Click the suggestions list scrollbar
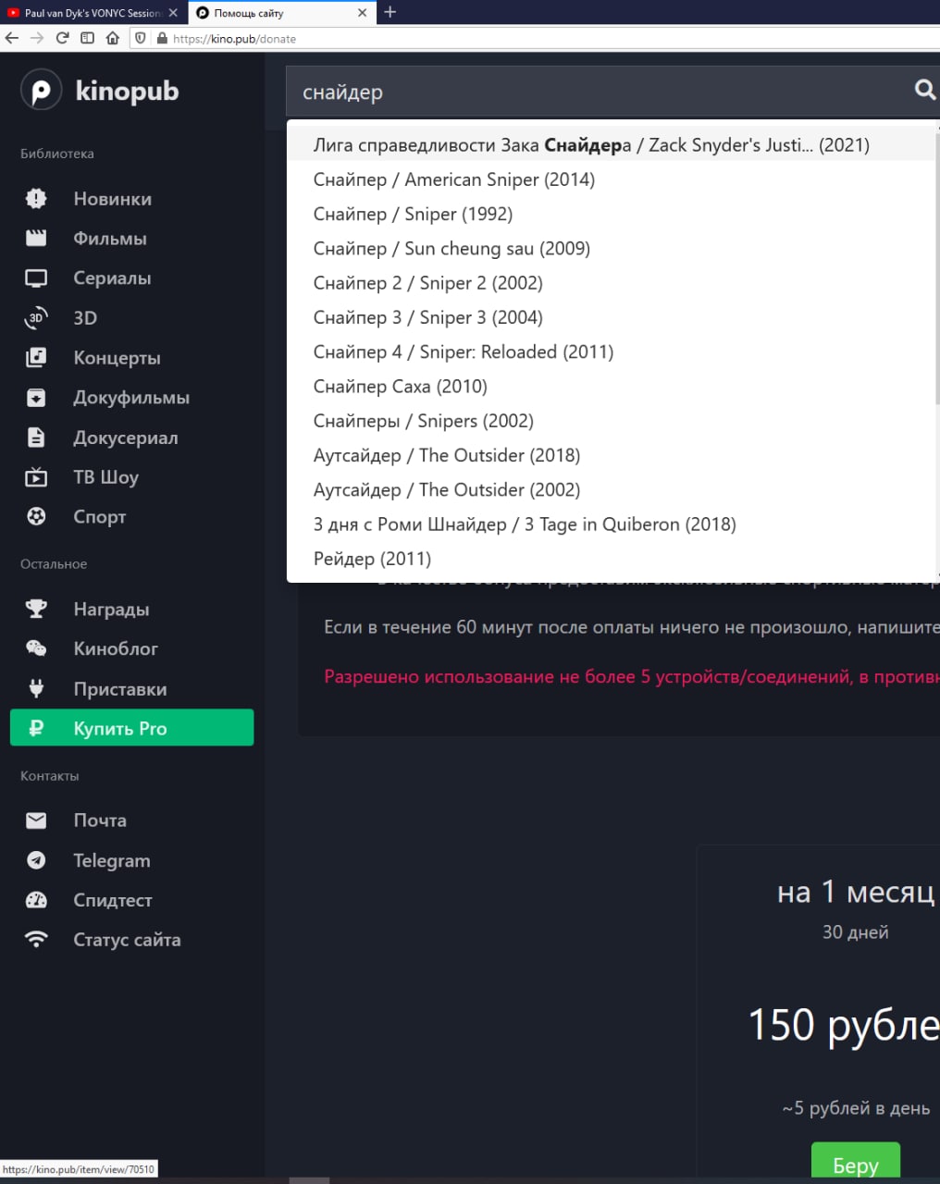The height and width of the screenshot is (1184, 940). click(936, 268)
